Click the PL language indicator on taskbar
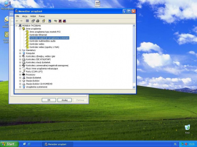 click(x=175, y=144)
